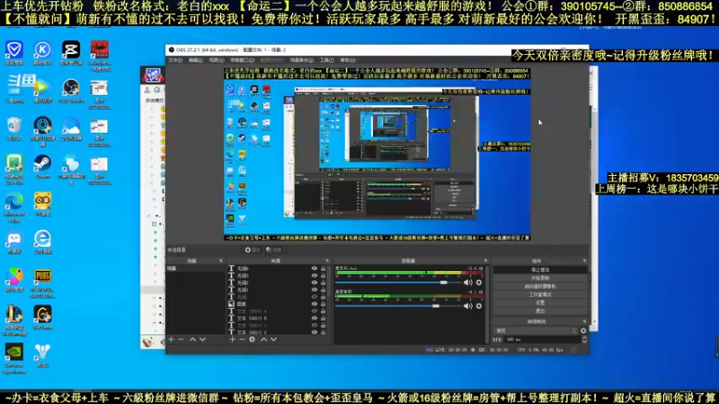The height and width of the screenshot is (404, 719).
Task: Add a new source with the plus icon
Action: click(x=233, y=339)
